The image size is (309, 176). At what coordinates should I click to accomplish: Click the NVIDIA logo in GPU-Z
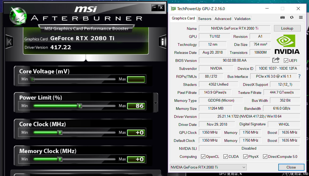(287, 44)
